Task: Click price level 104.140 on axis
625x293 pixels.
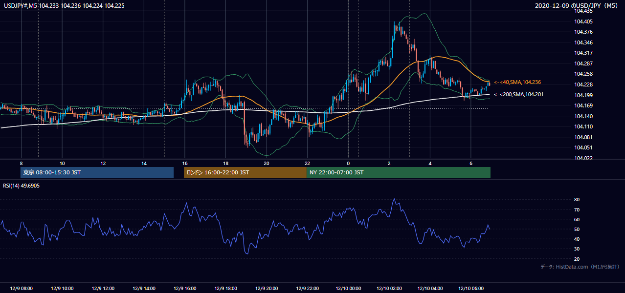Action: click(584, 116)
